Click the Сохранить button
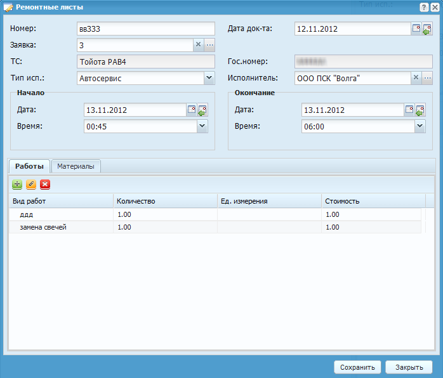Image resolution: width=443 pixels, height=378 pixels. tap(357, 367)
